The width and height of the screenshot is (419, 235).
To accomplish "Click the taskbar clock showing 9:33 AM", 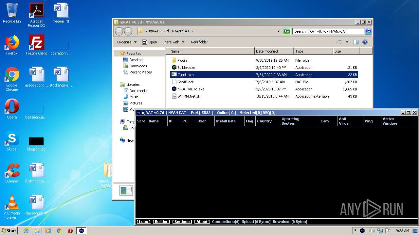I will 402,231.
